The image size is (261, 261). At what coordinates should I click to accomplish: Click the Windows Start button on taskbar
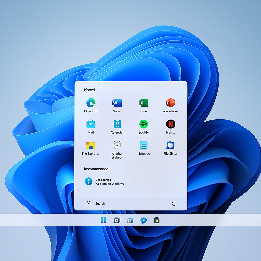103,220
